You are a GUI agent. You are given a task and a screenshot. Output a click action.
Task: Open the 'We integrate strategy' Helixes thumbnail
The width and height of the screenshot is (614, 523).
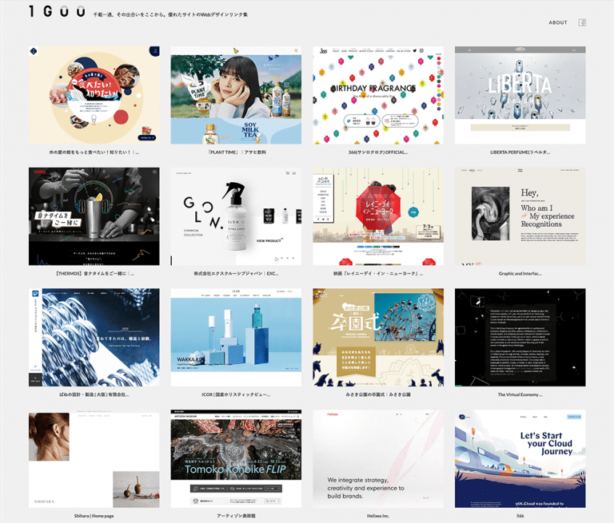coord(378,459)
